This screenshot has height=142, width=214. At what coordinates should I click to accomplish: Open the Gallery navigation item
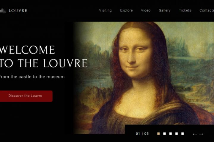click(165, 10)
